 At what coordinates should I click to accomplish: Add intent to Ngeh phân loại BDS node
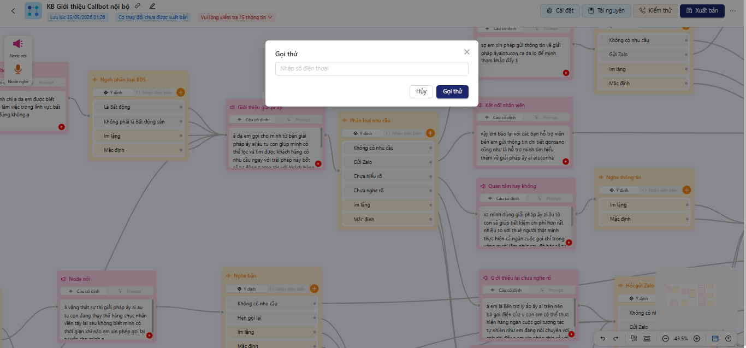coord(181,92)
